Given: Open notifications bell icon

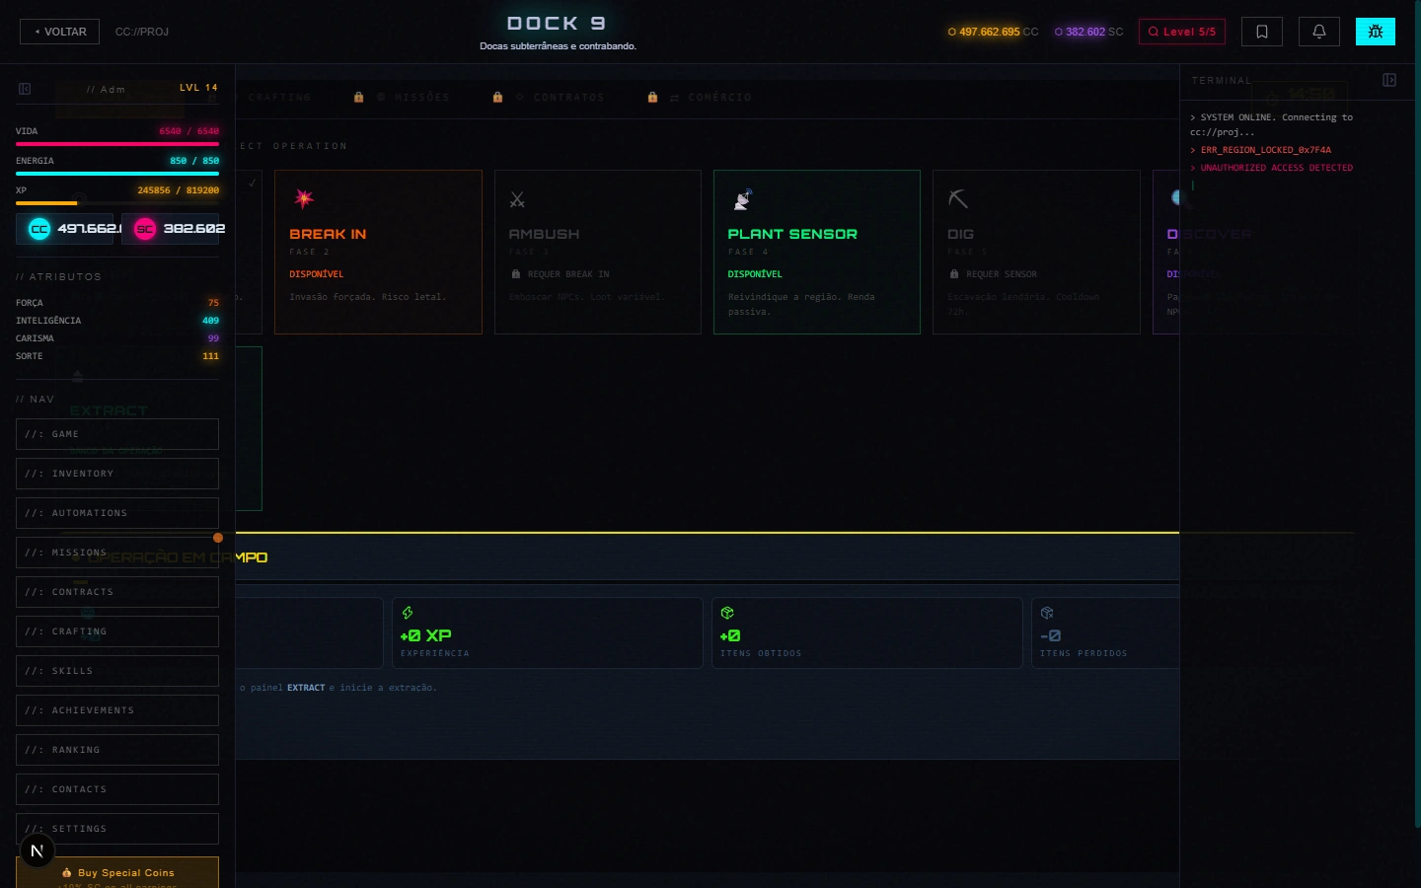Looking at the screenshot, I should point(1319,32).
